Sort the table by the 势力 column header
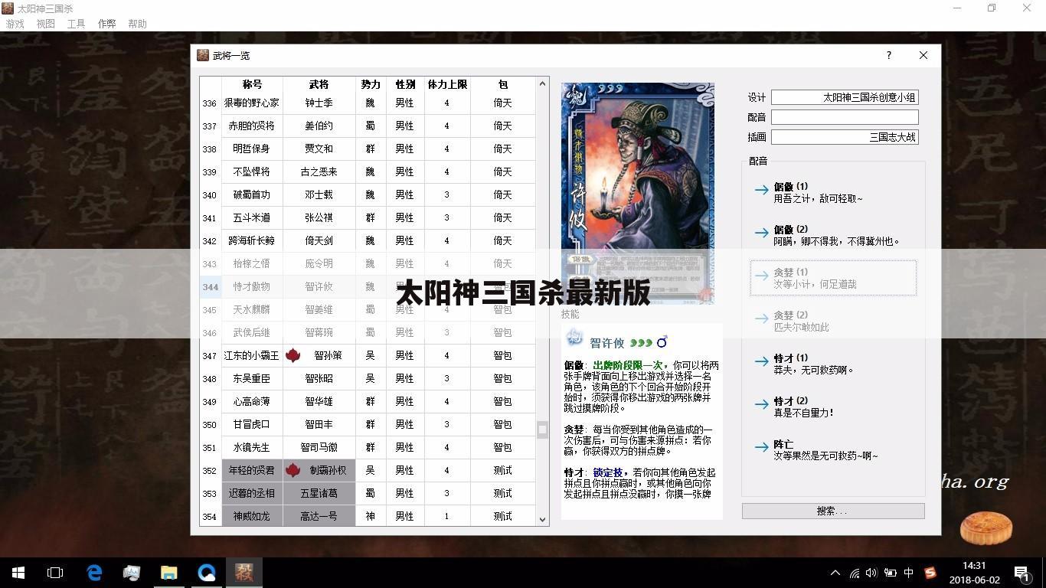This screenshot has width=1046, height=588. tap(371, 84)
